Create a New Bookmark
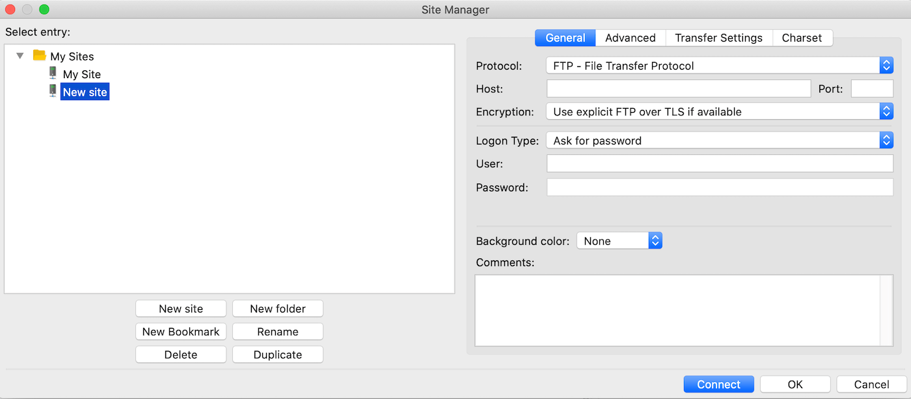This screenshot has height=399, width=911. coord(180,331)
